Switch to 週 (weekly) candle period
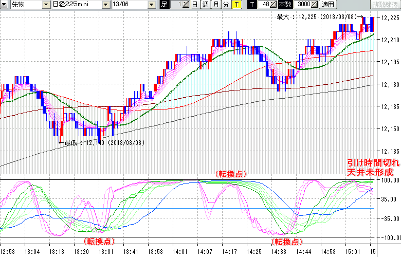 pos(205,5)
